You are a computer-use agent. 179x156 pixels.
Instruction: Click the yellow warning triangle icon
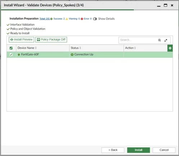pos(67,19)
